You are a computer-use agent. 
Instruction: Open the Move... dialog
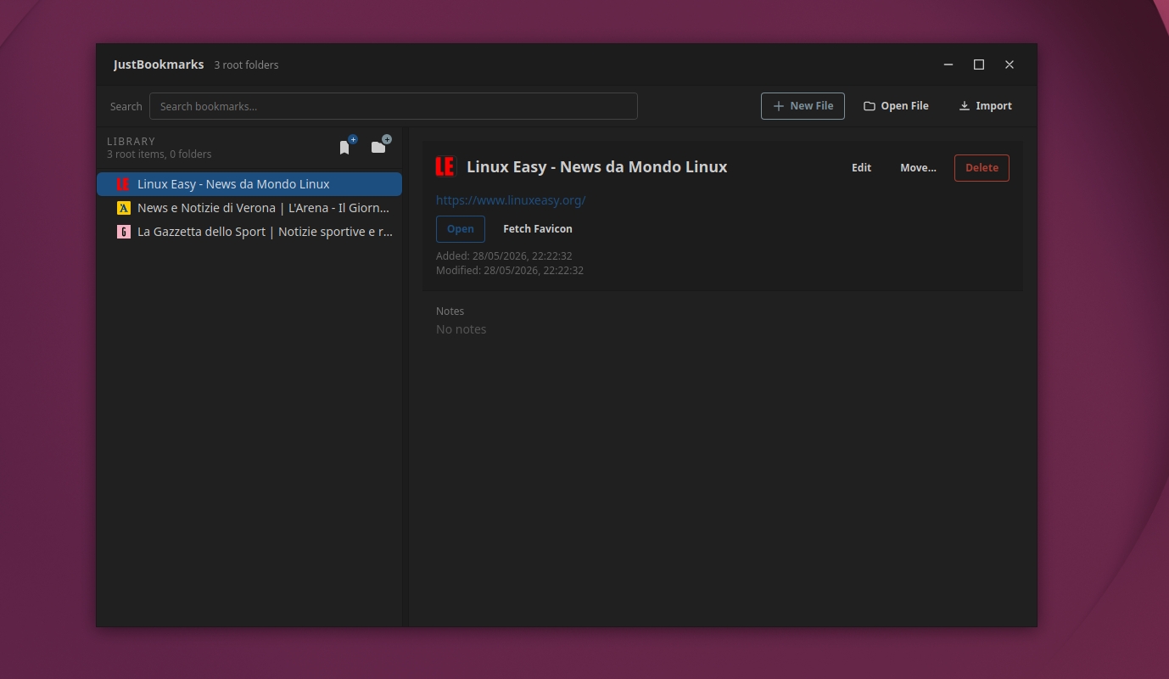tap(918, 168)
